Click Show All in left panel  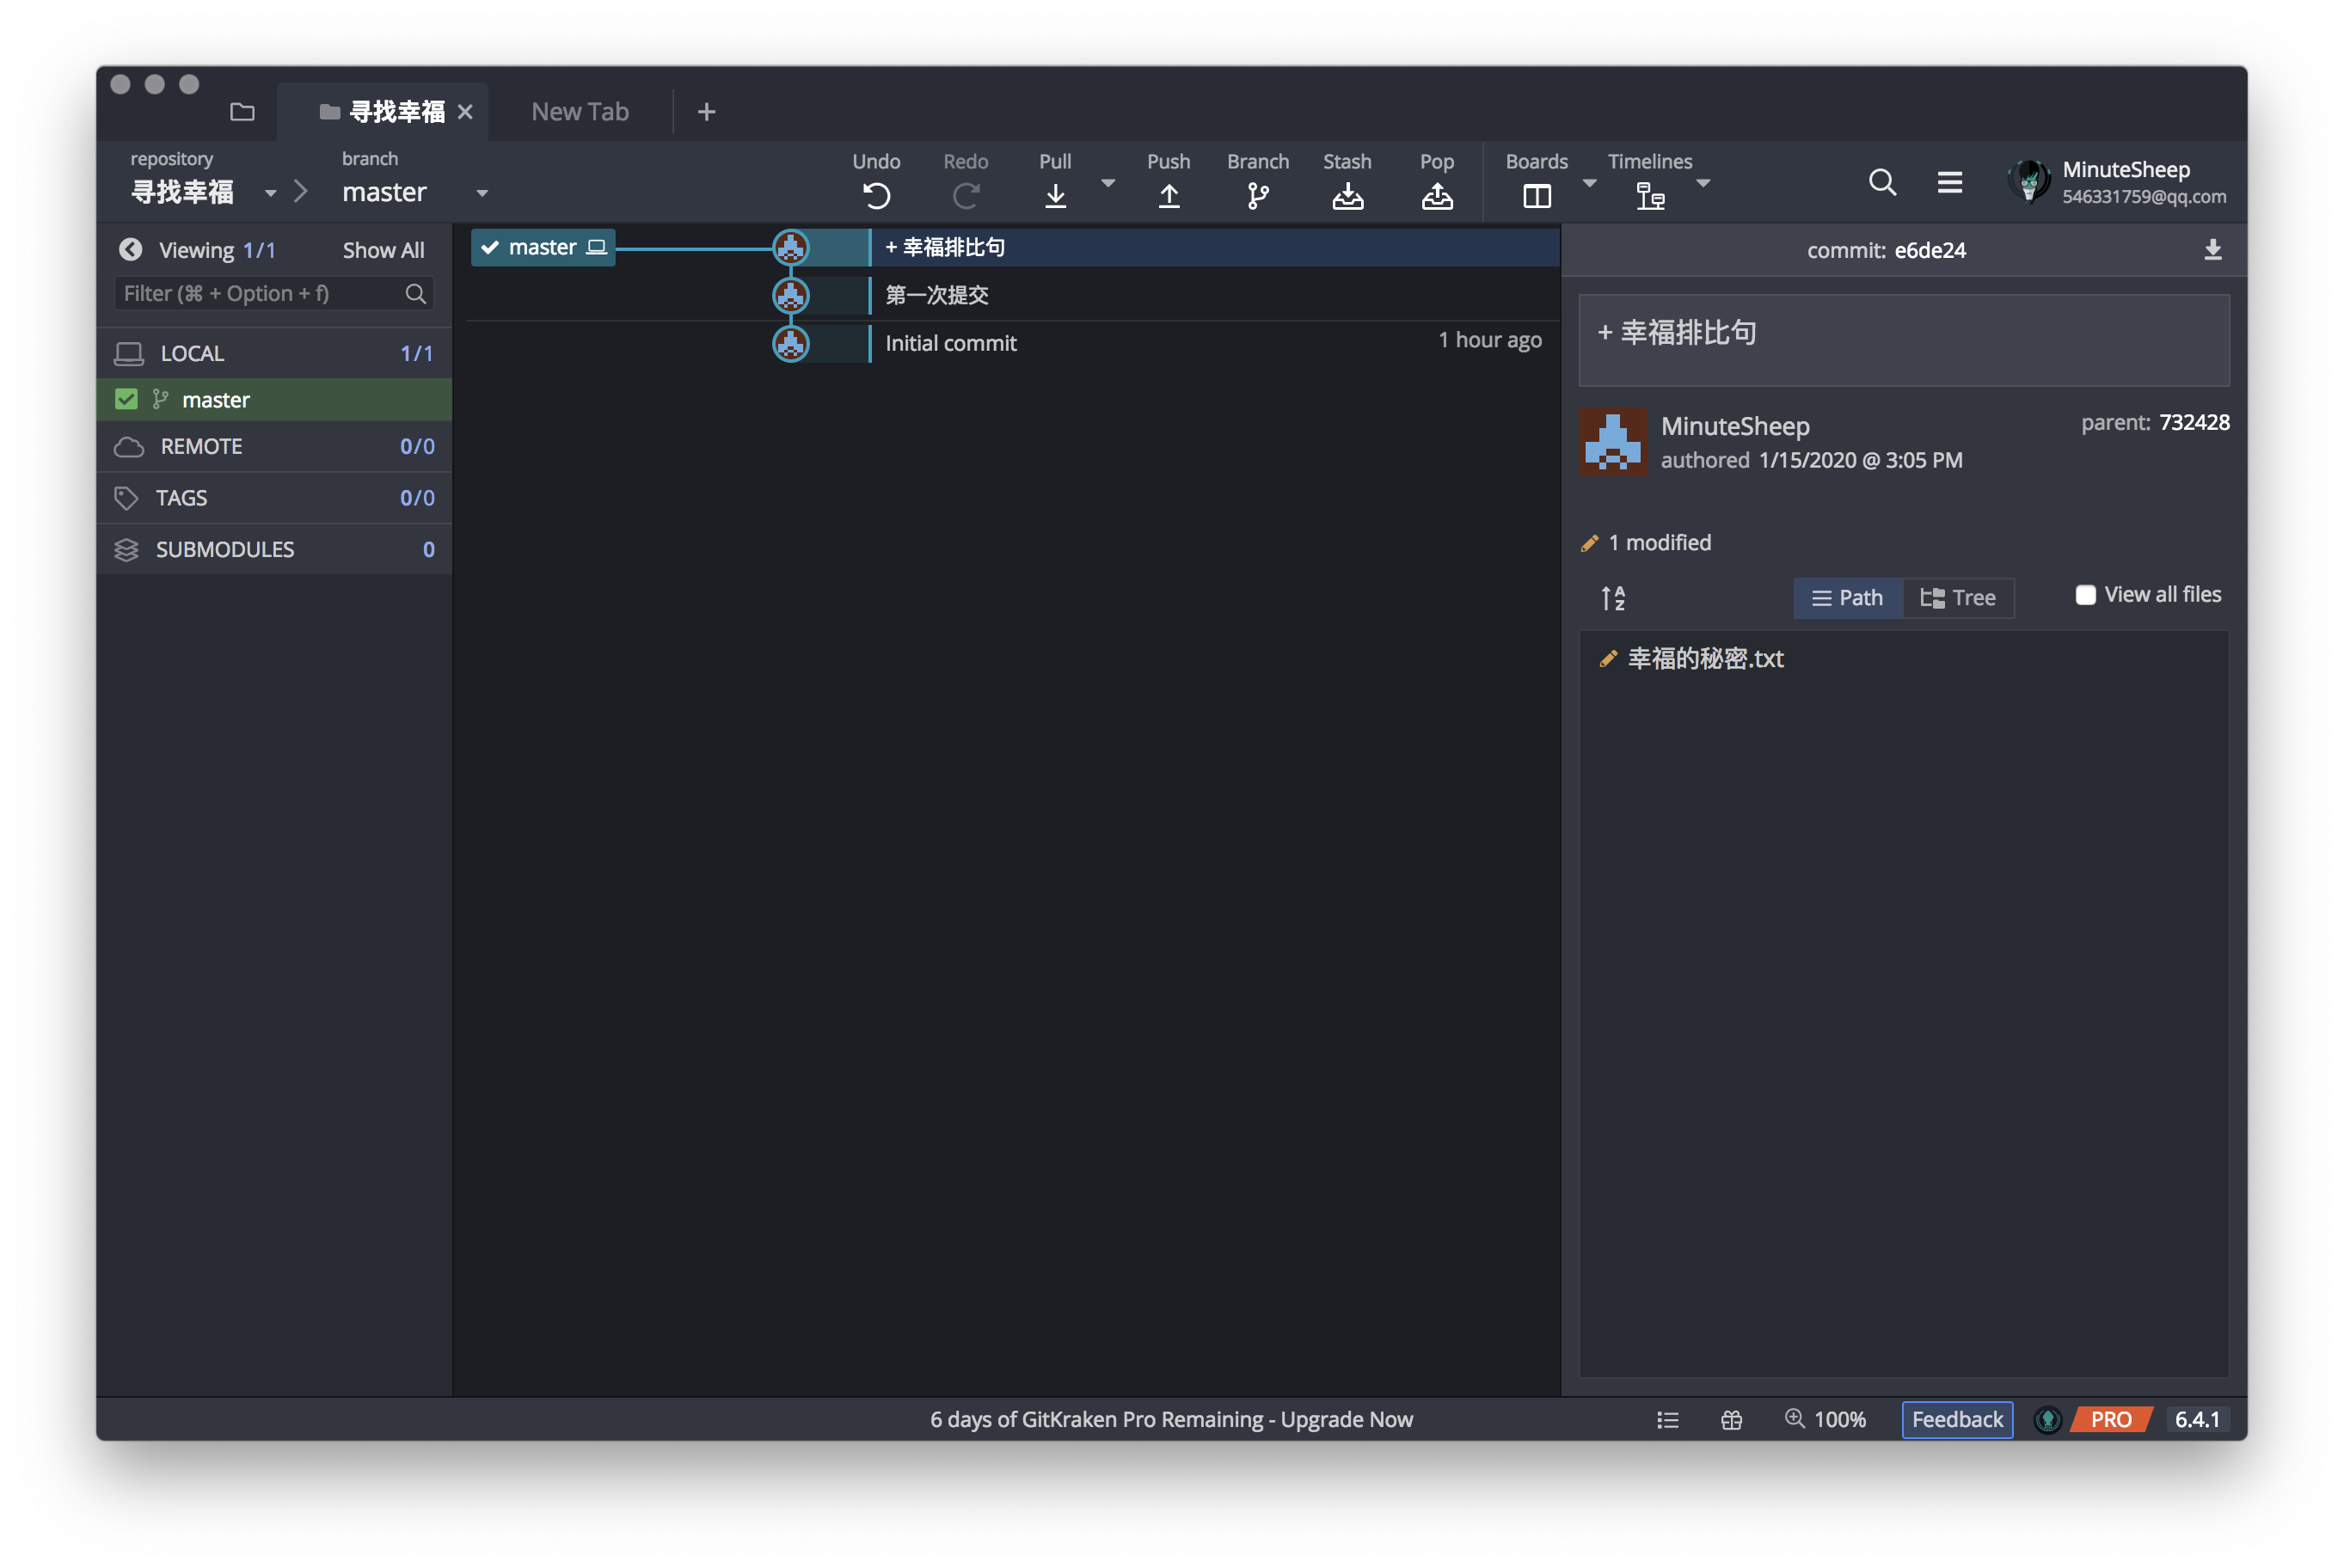click(x=383, y=250)
